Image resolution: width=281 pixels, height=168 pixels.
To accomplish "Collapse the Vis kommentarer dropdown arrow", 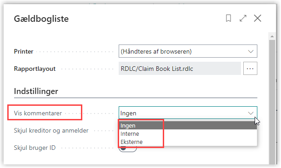I will pos(251,113).
